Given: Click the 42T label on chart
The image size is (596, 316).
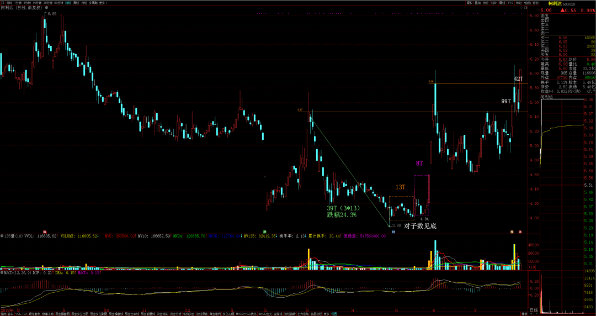Looking at the screenshot, I should [519, 79].
